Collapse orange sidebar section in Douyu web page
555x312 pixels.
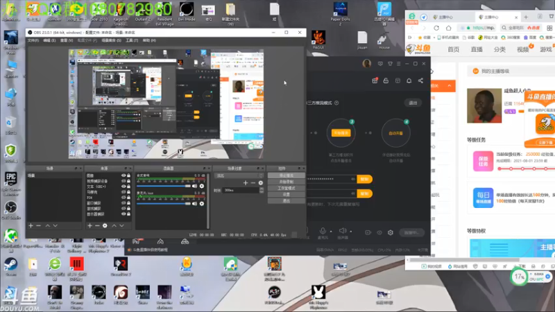click(449, 85)
